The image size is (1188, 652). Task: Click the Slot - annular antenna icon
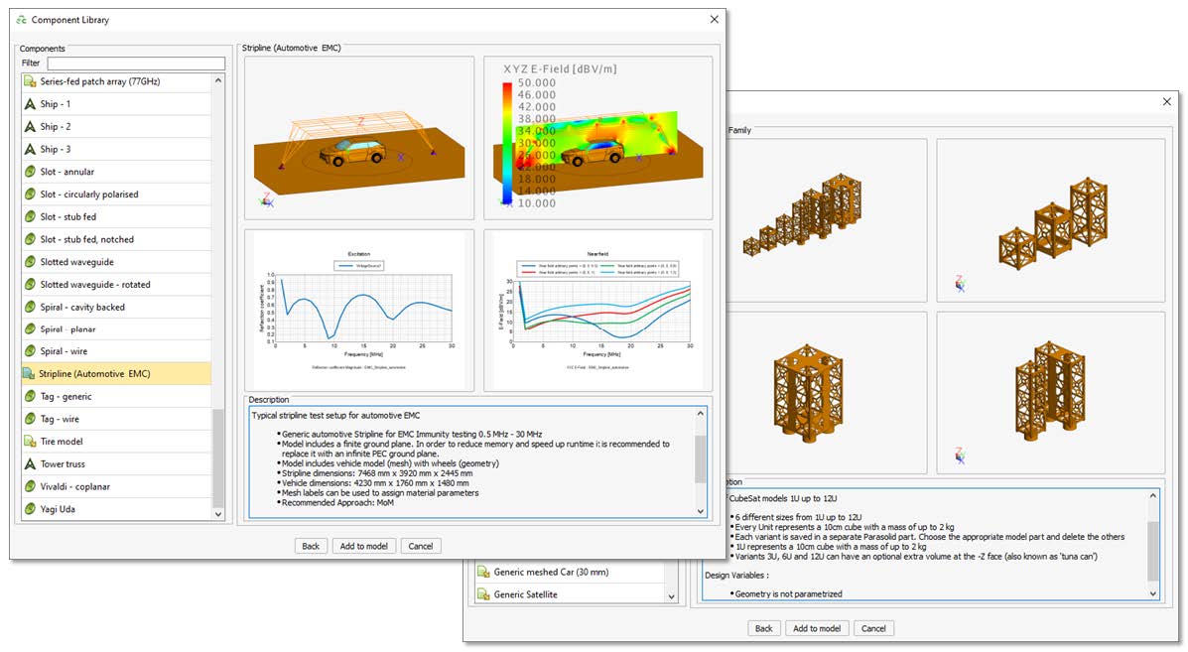pos(30,172)
